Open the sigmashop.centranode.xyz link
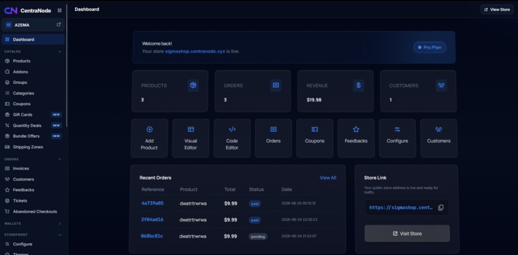 pos(195,51)
